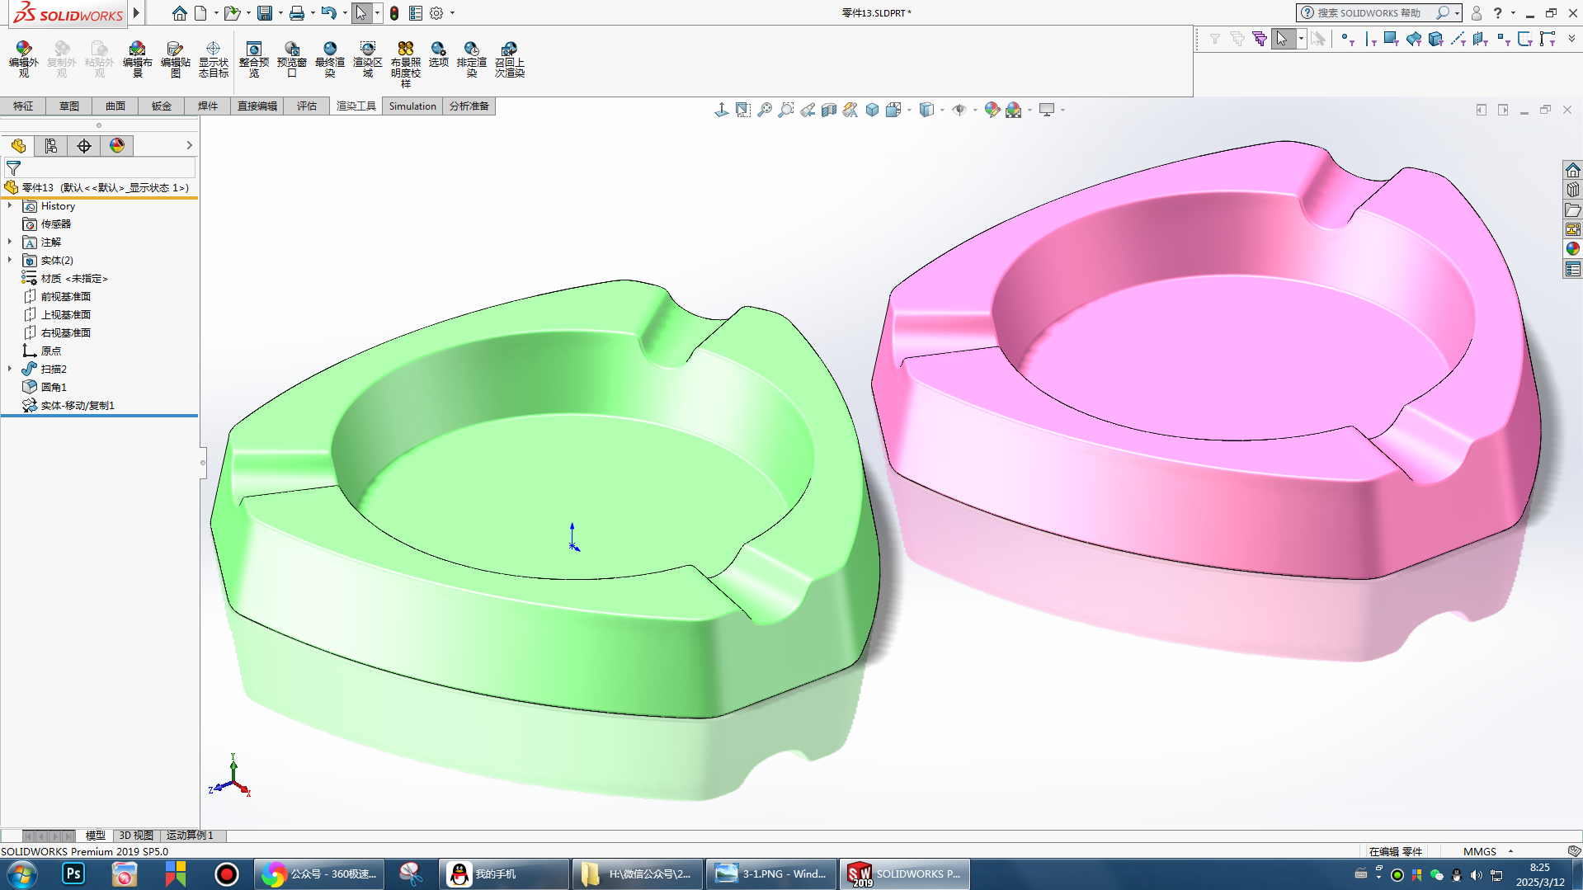This screenshot has width=1583, height=890.
Task: Expand the History tree node
Action: pos(10,205)
